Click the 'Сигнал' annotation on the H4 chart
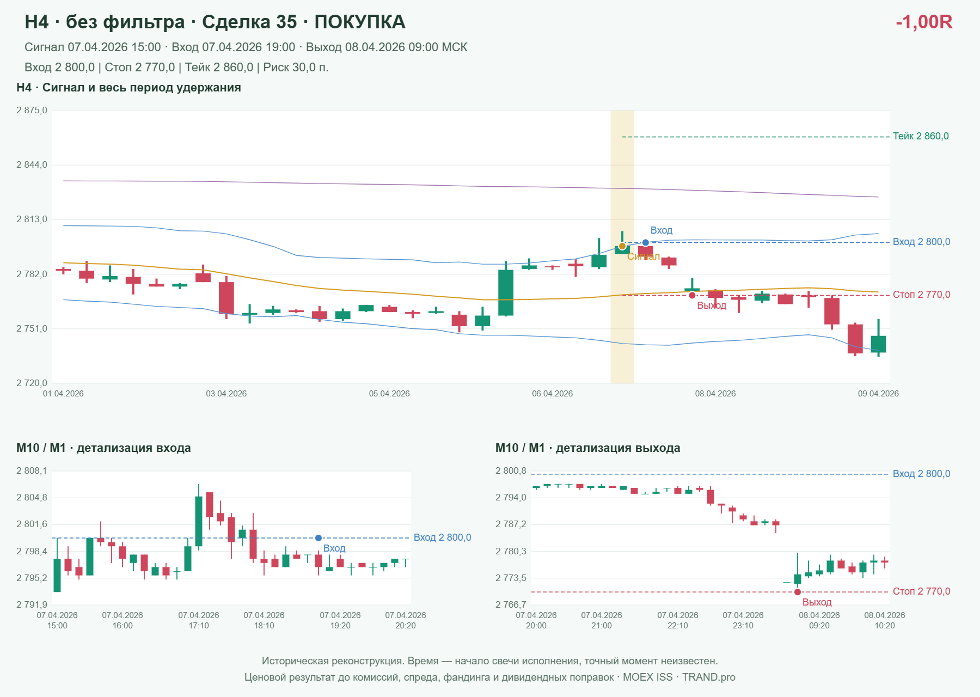 644,256
